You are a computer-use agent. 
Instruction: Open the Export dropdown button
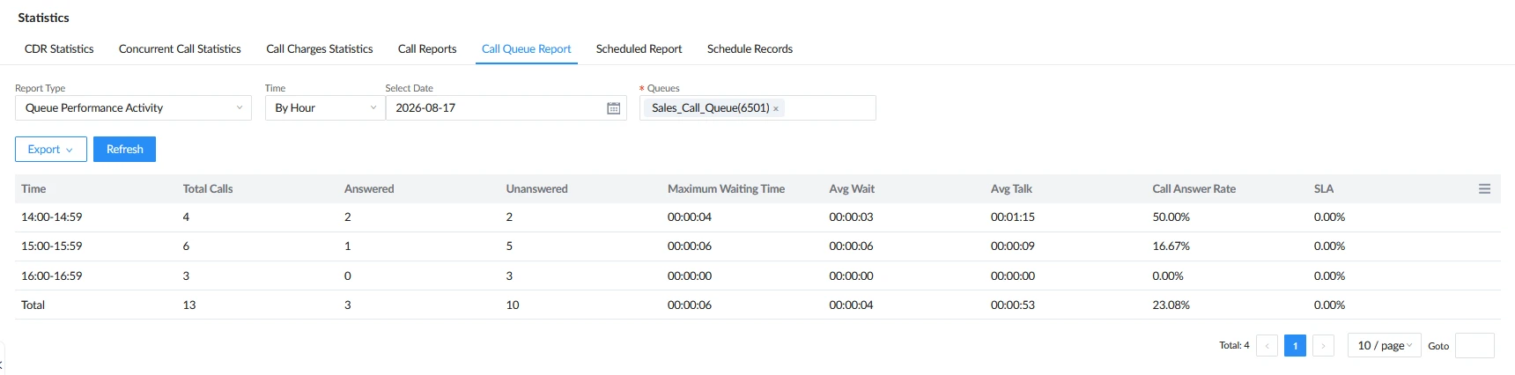[51, 150]
